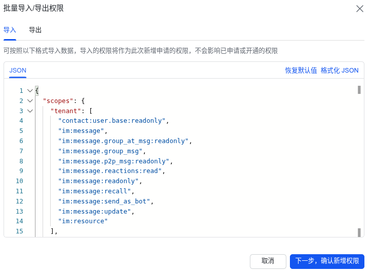The image size is (371, 274).
Task: Click in the "im:resource" code line
Action: point(83,221)
